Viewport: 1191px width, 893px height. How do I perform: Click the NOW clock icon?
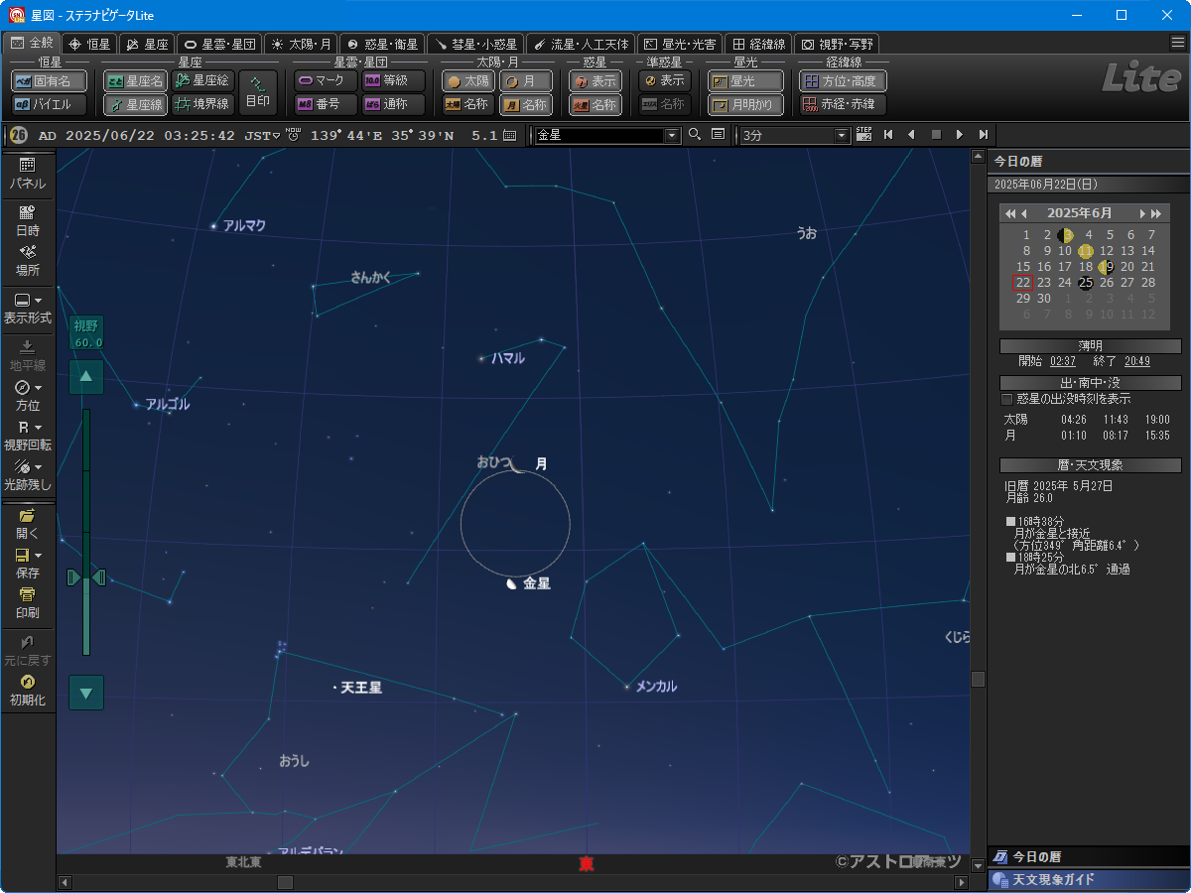(294, 135)
